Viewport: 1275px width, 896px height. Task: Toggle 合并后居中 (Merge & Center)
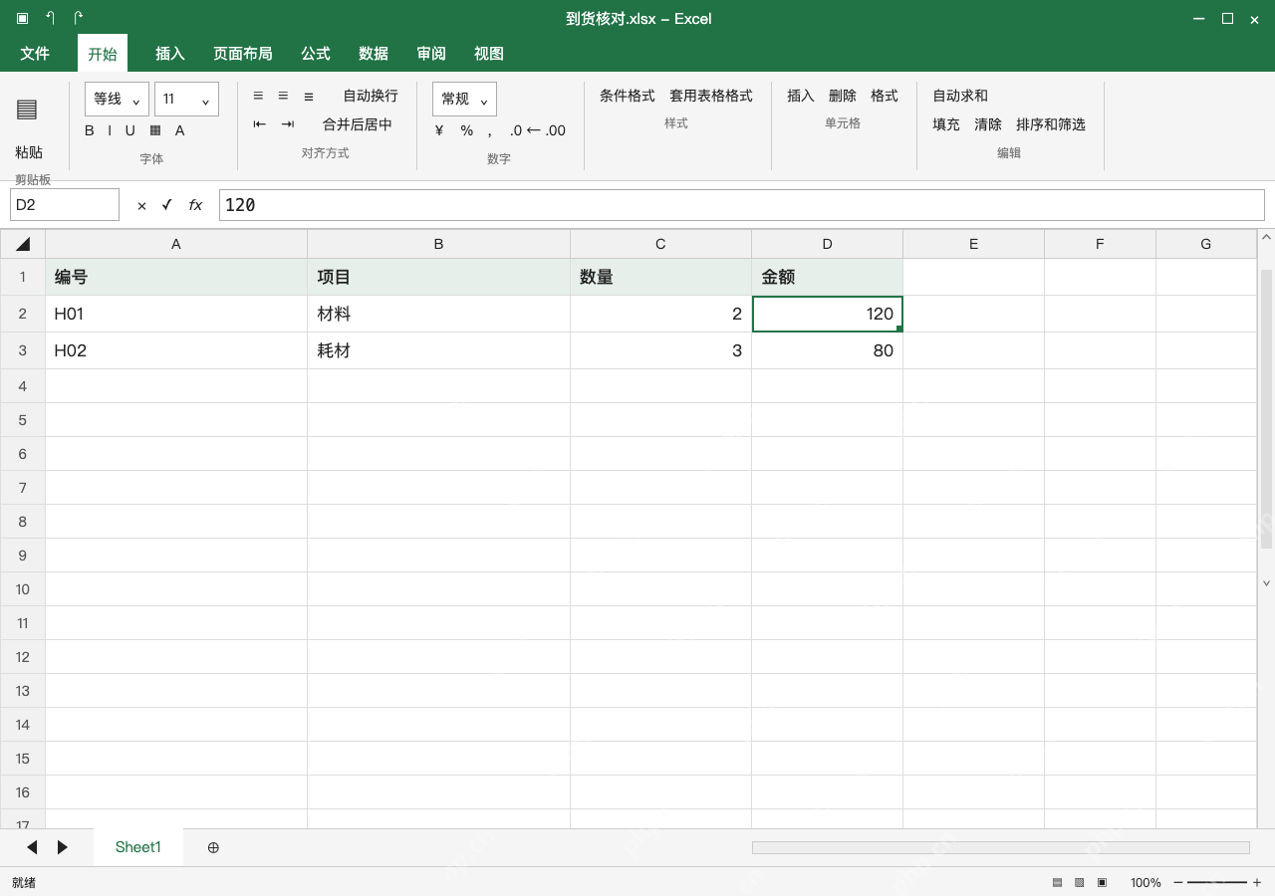tap(358, 124)
